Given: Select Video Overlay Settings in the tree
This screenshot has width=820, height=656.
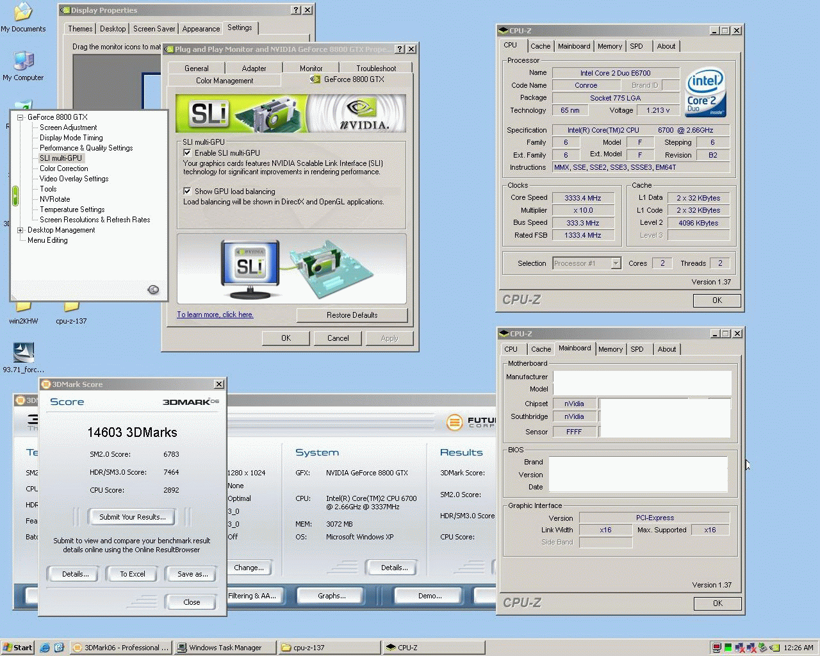Looking at the screenshot, I should click(74, 179).
